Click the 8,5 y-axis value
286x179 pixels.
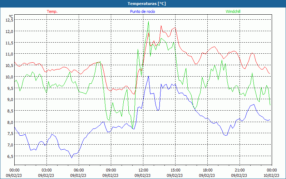[10, 111]
